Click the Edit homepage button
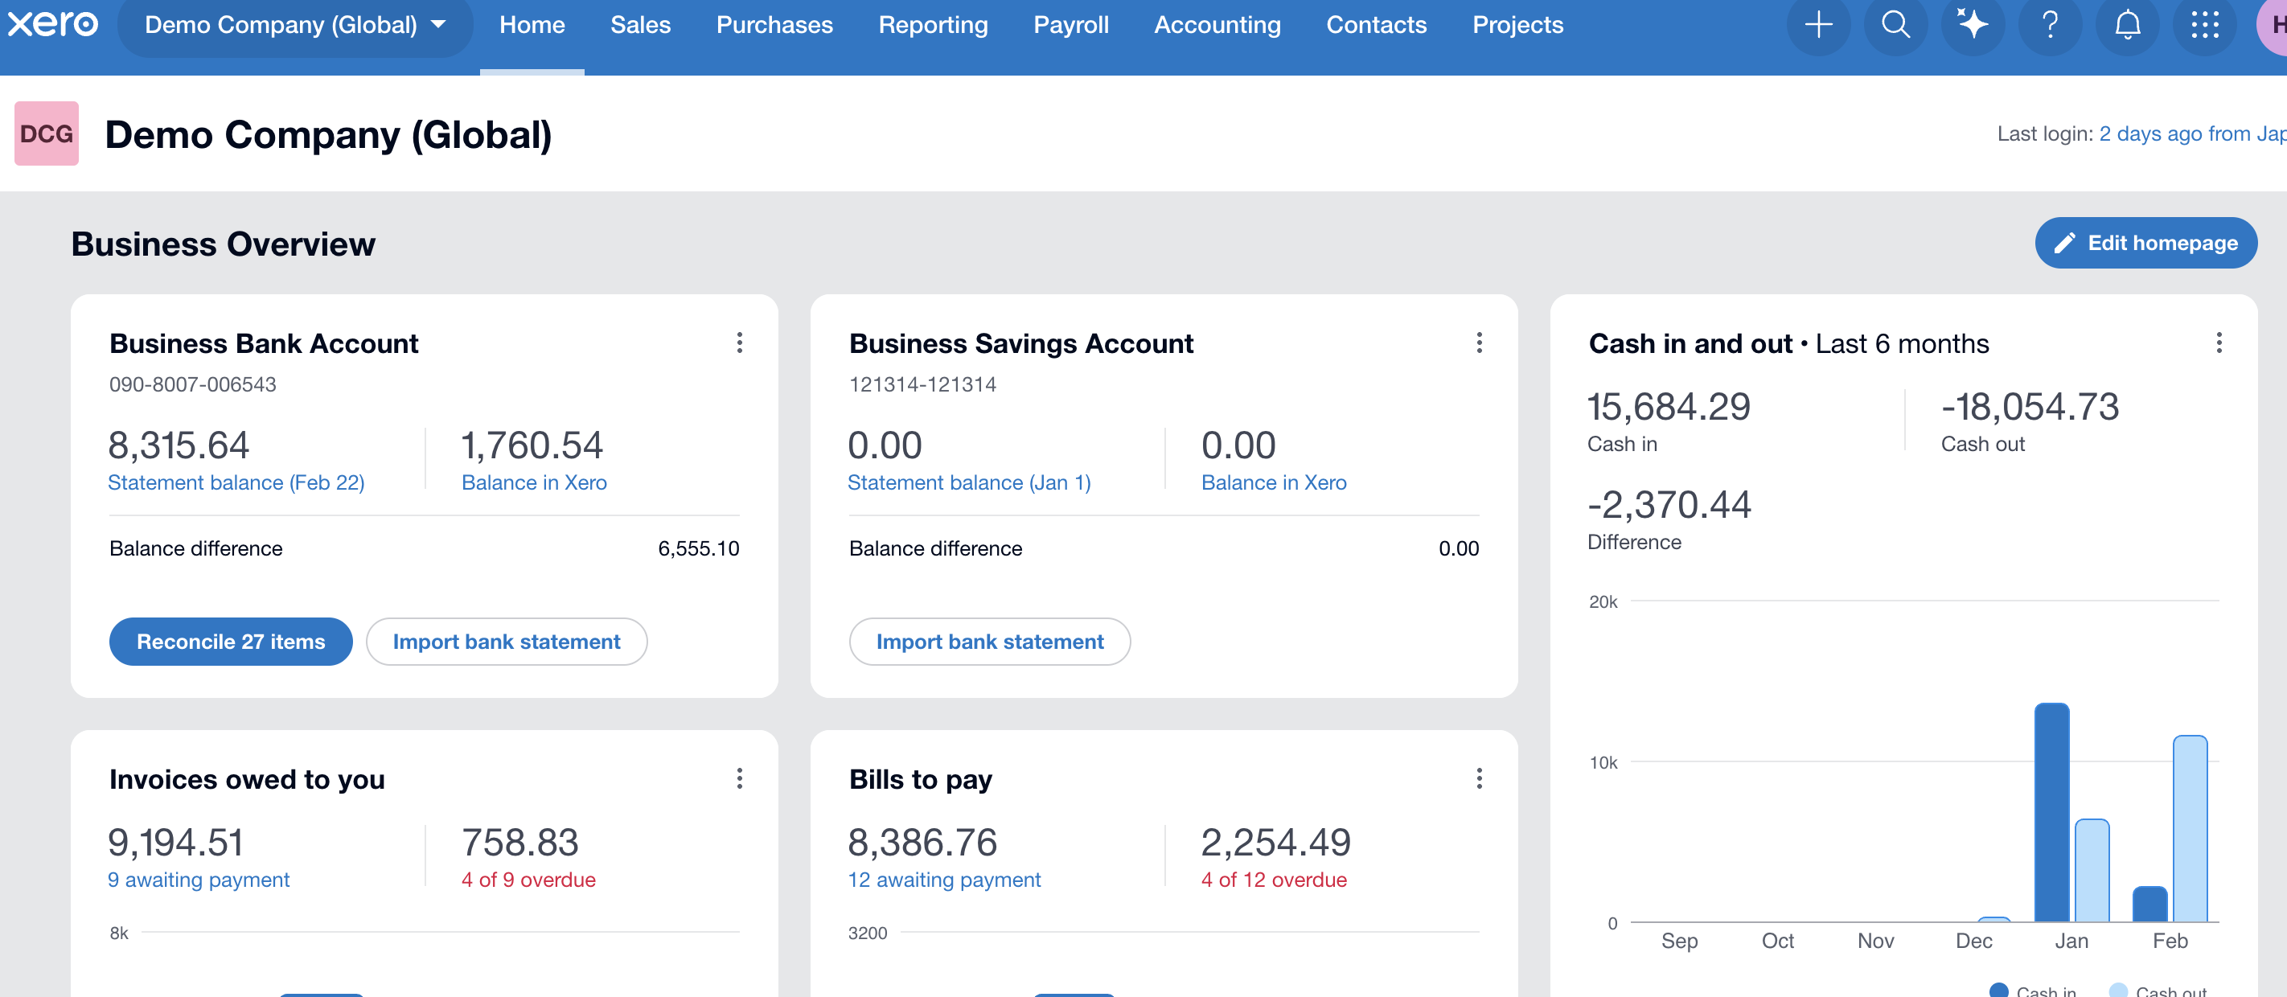This screenshot has height=997, width=2287. coord(2145,242)
